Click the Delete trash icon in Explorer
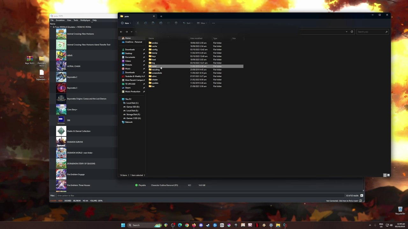Image resolution: width=408 pixels, height=229 pixels. click(176, 23)
